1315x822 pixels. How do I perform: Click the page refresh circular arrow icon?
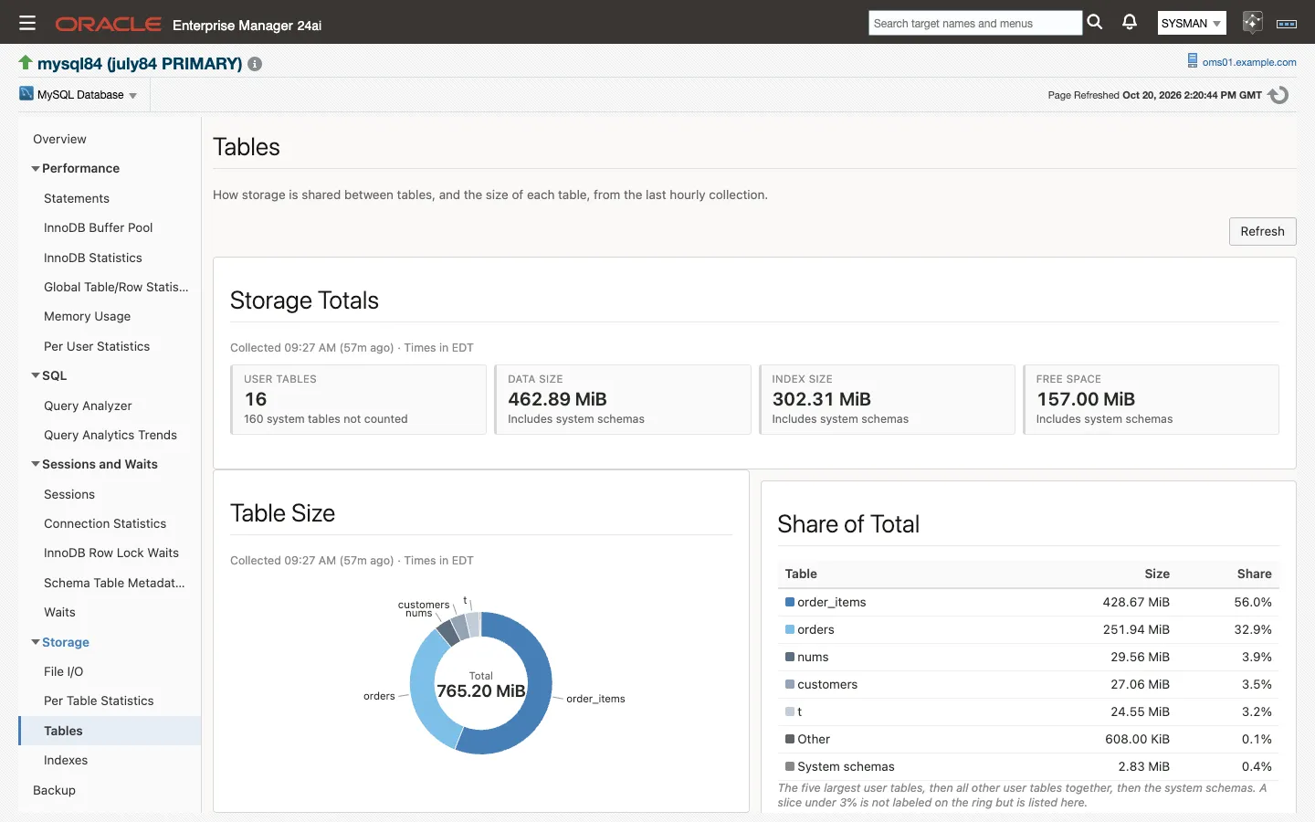tap(1278, 95)
